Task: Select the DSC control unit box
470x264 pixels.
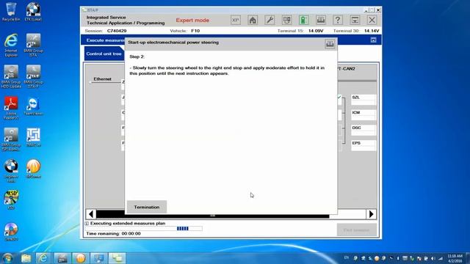Action: point(364,131)
